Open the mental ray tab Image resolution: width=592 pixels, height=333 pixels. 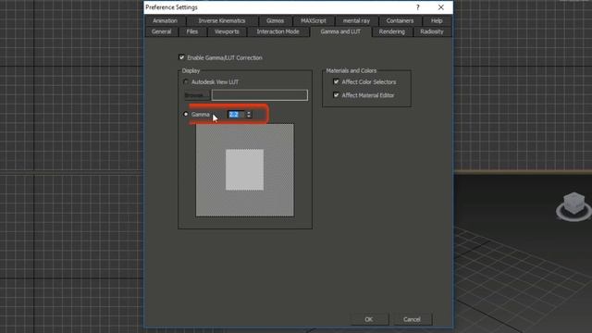pyautogui.click(x=356, y=20)
